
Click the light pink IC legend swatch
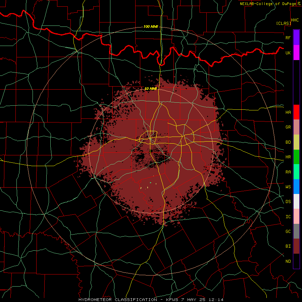pos(296,216)
